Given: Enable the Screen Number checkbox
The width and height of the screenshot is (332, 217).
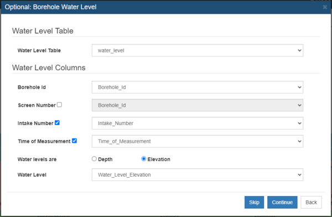Looking at the screenshot, I should pos(59,105).
